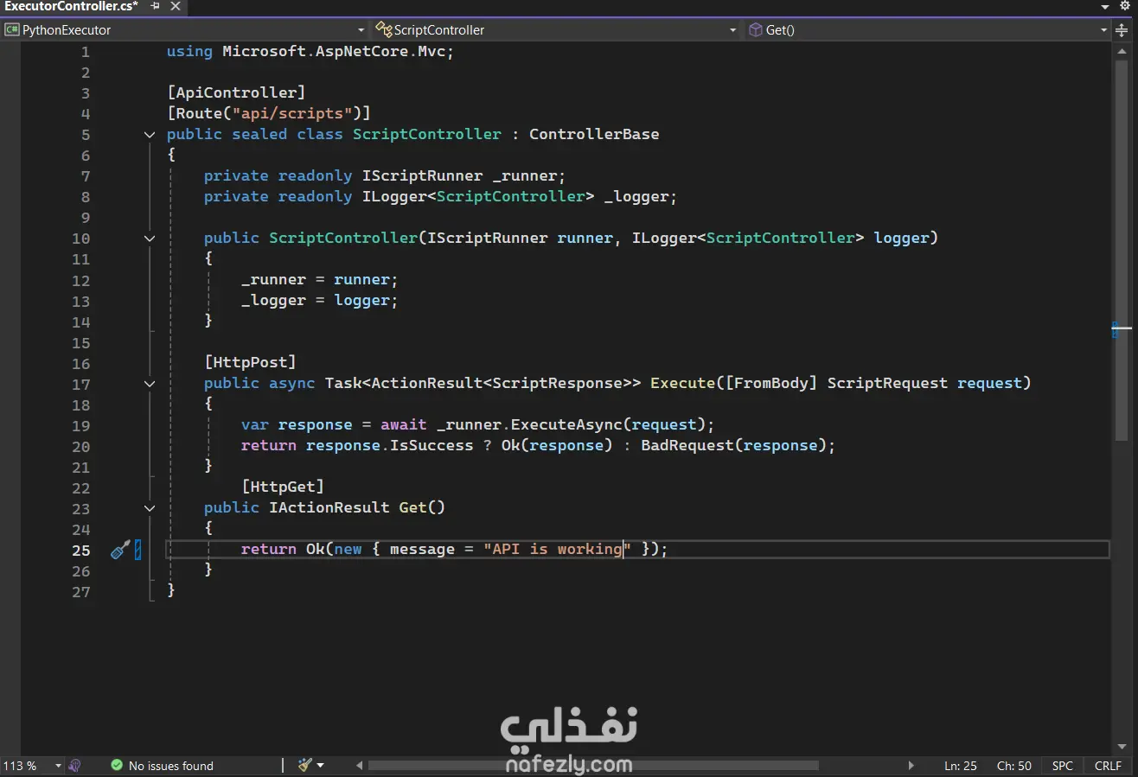Pin the ExecutorController.cs tab
The image size is (1138, 777).
tap(155, 6)
